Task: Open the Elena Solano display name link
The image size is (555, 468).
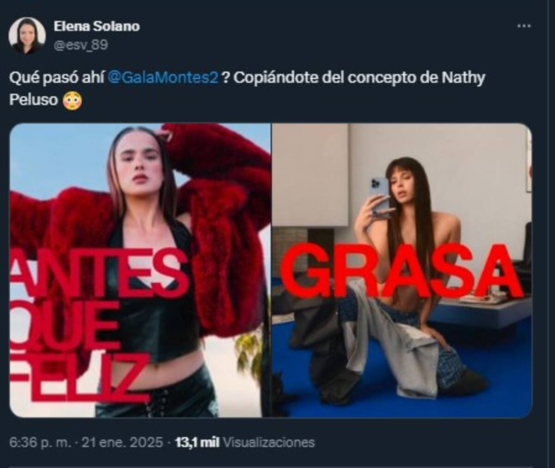Action: point(96,26)
